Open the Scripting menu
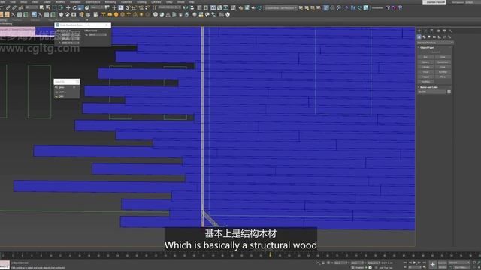This screenshot has height=270, width=481. coord(141,2)
